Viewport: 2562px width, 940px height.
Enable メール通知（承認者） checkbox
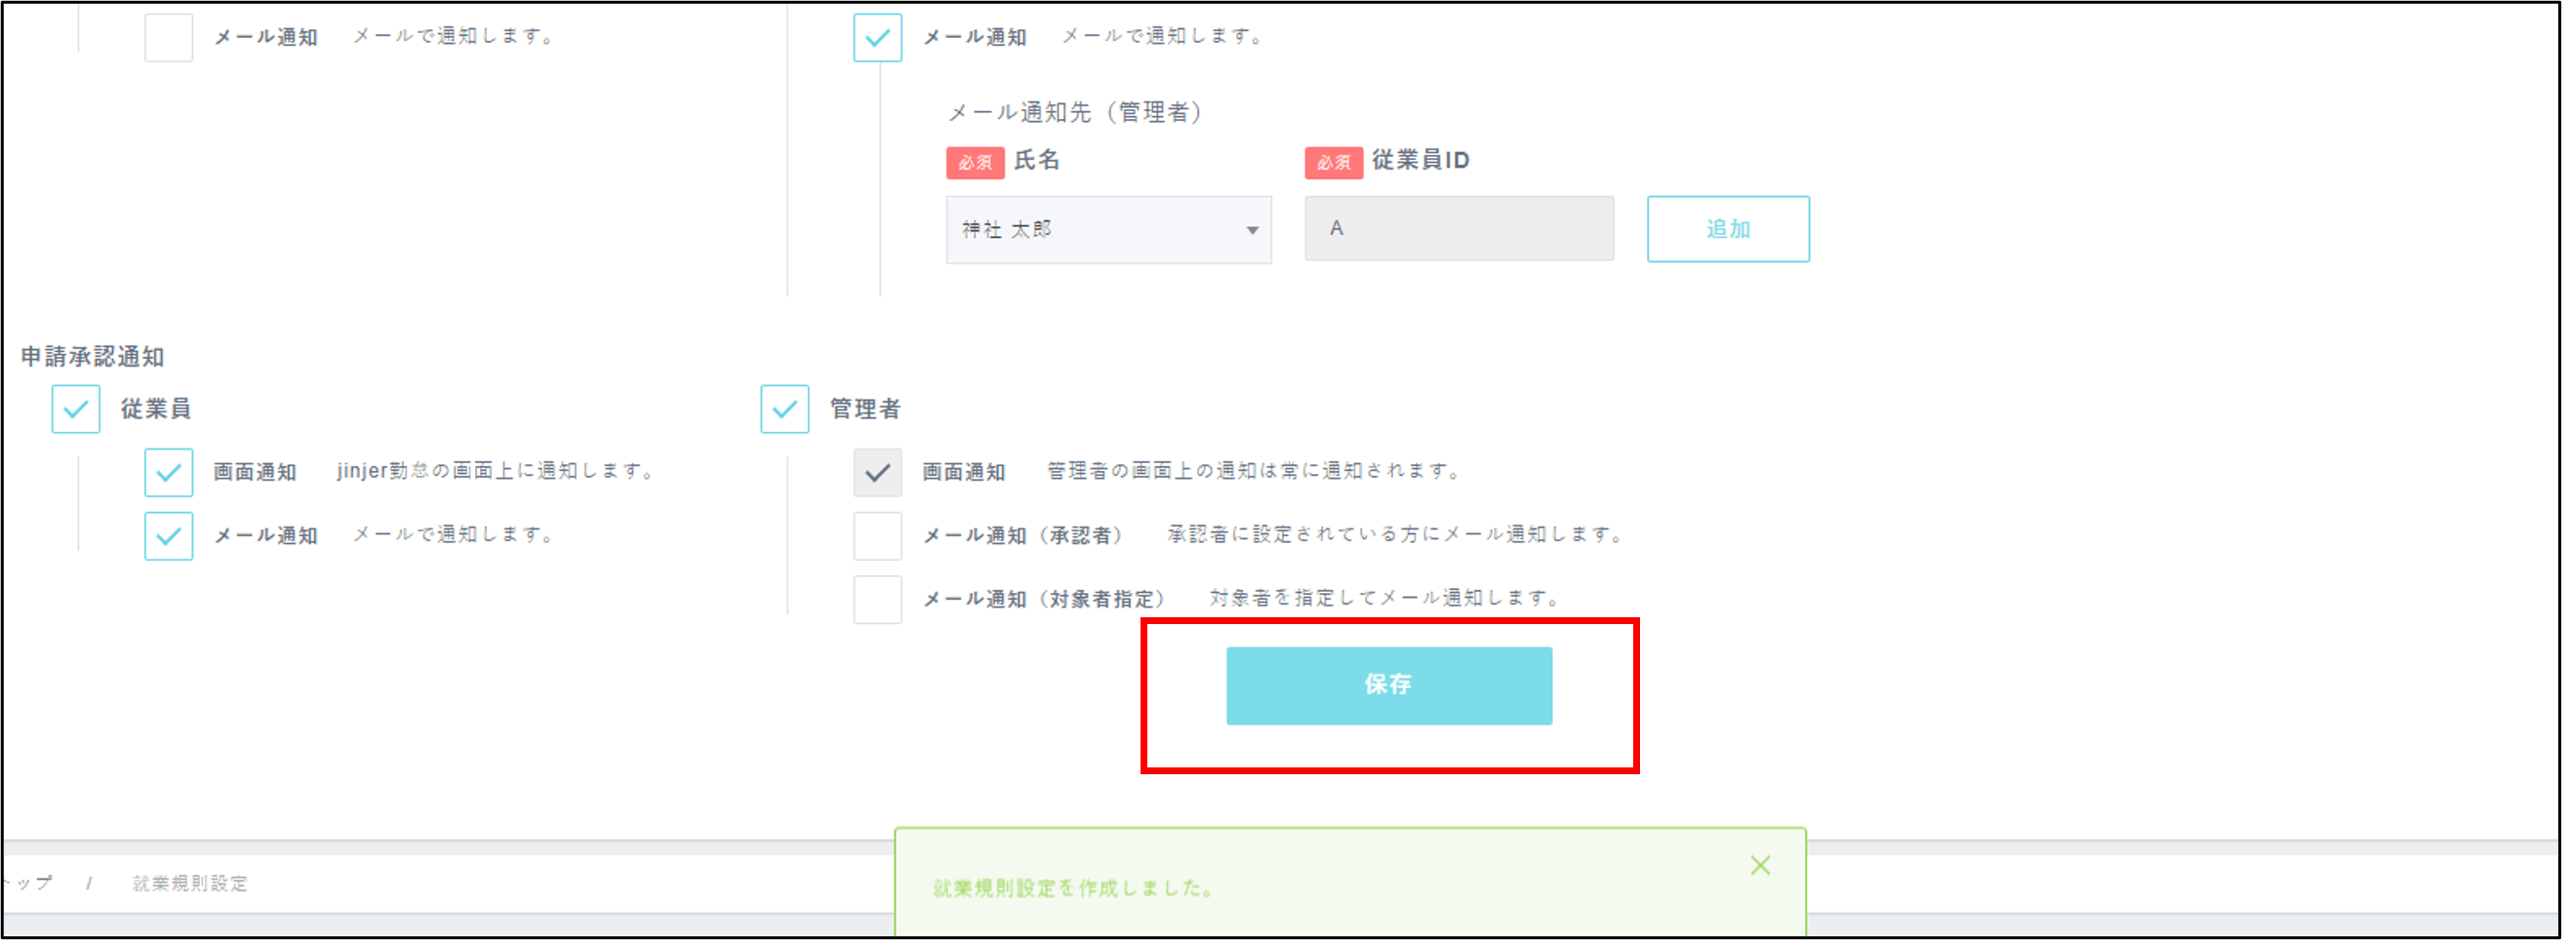pos(877,536)
